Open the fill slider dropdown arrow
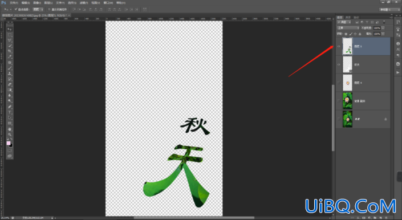The height and width of the screenshot is (220, 402). (383, 34)
